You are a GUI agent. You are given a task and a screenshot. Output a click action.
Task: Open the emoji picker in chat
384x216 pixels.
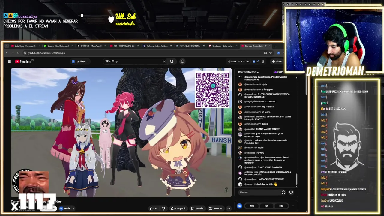(283, 193)
